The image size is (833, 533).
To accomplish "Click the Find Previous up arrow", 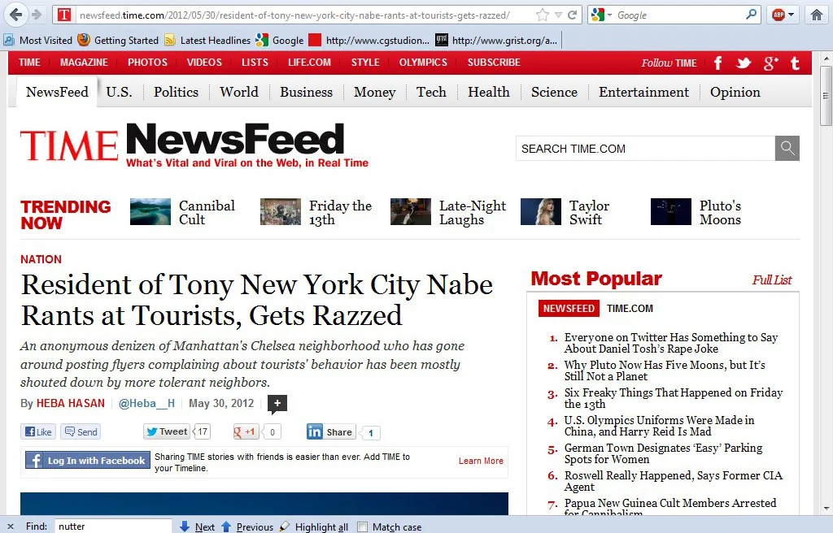I will click(226, 526).
